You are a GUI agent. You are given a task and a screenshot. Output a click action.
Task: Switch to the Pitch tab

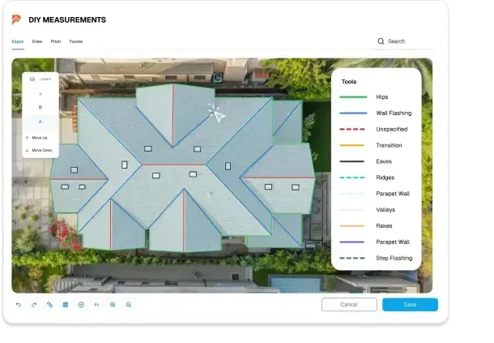click(56, 41)
